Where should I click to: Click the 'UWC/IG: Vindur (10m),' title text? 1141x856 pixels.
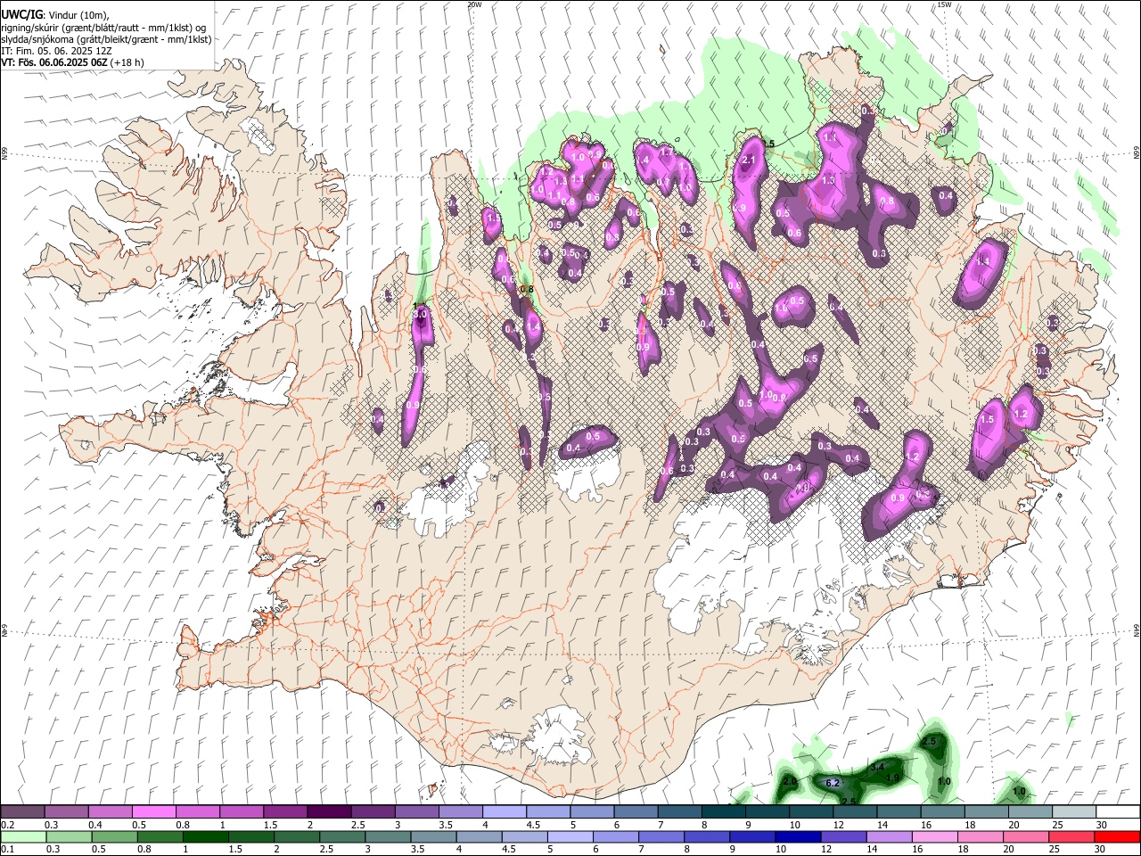[53, 15]
